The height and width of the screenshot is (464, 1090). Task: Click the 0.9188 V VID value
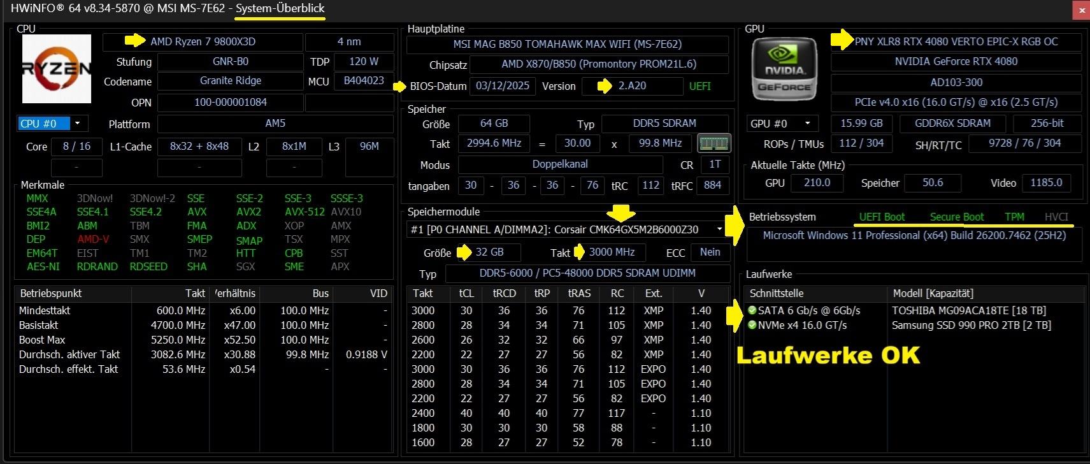(x=366, y=354)
